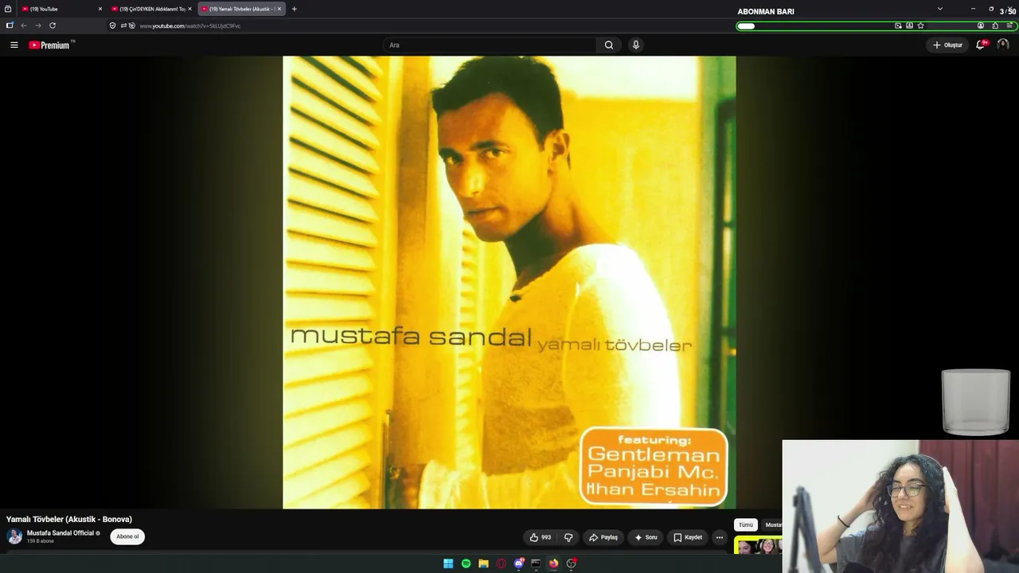
Task: Open Firefox from the taskbar
Action: (x=553, y=563)
